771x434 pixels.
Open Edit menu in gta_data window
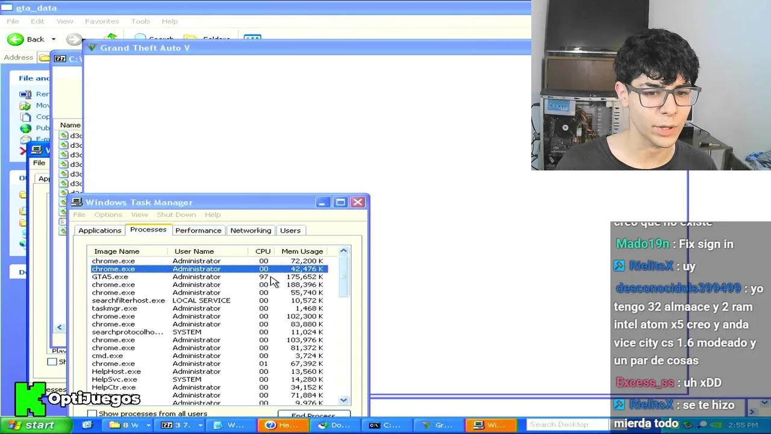click(x=37, y=21)
